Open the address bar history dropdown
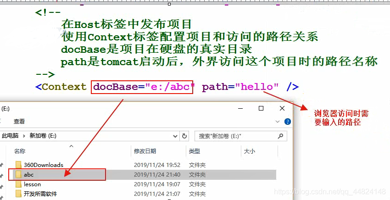390x200 pixels. [x=175, y=136]
